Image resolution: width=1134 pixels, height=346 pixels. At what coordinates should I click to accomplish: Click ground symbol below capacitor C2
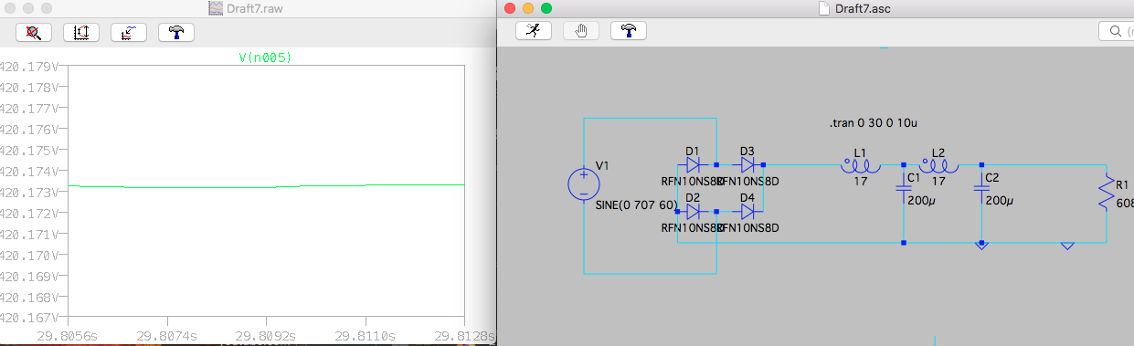pos(981,246)
